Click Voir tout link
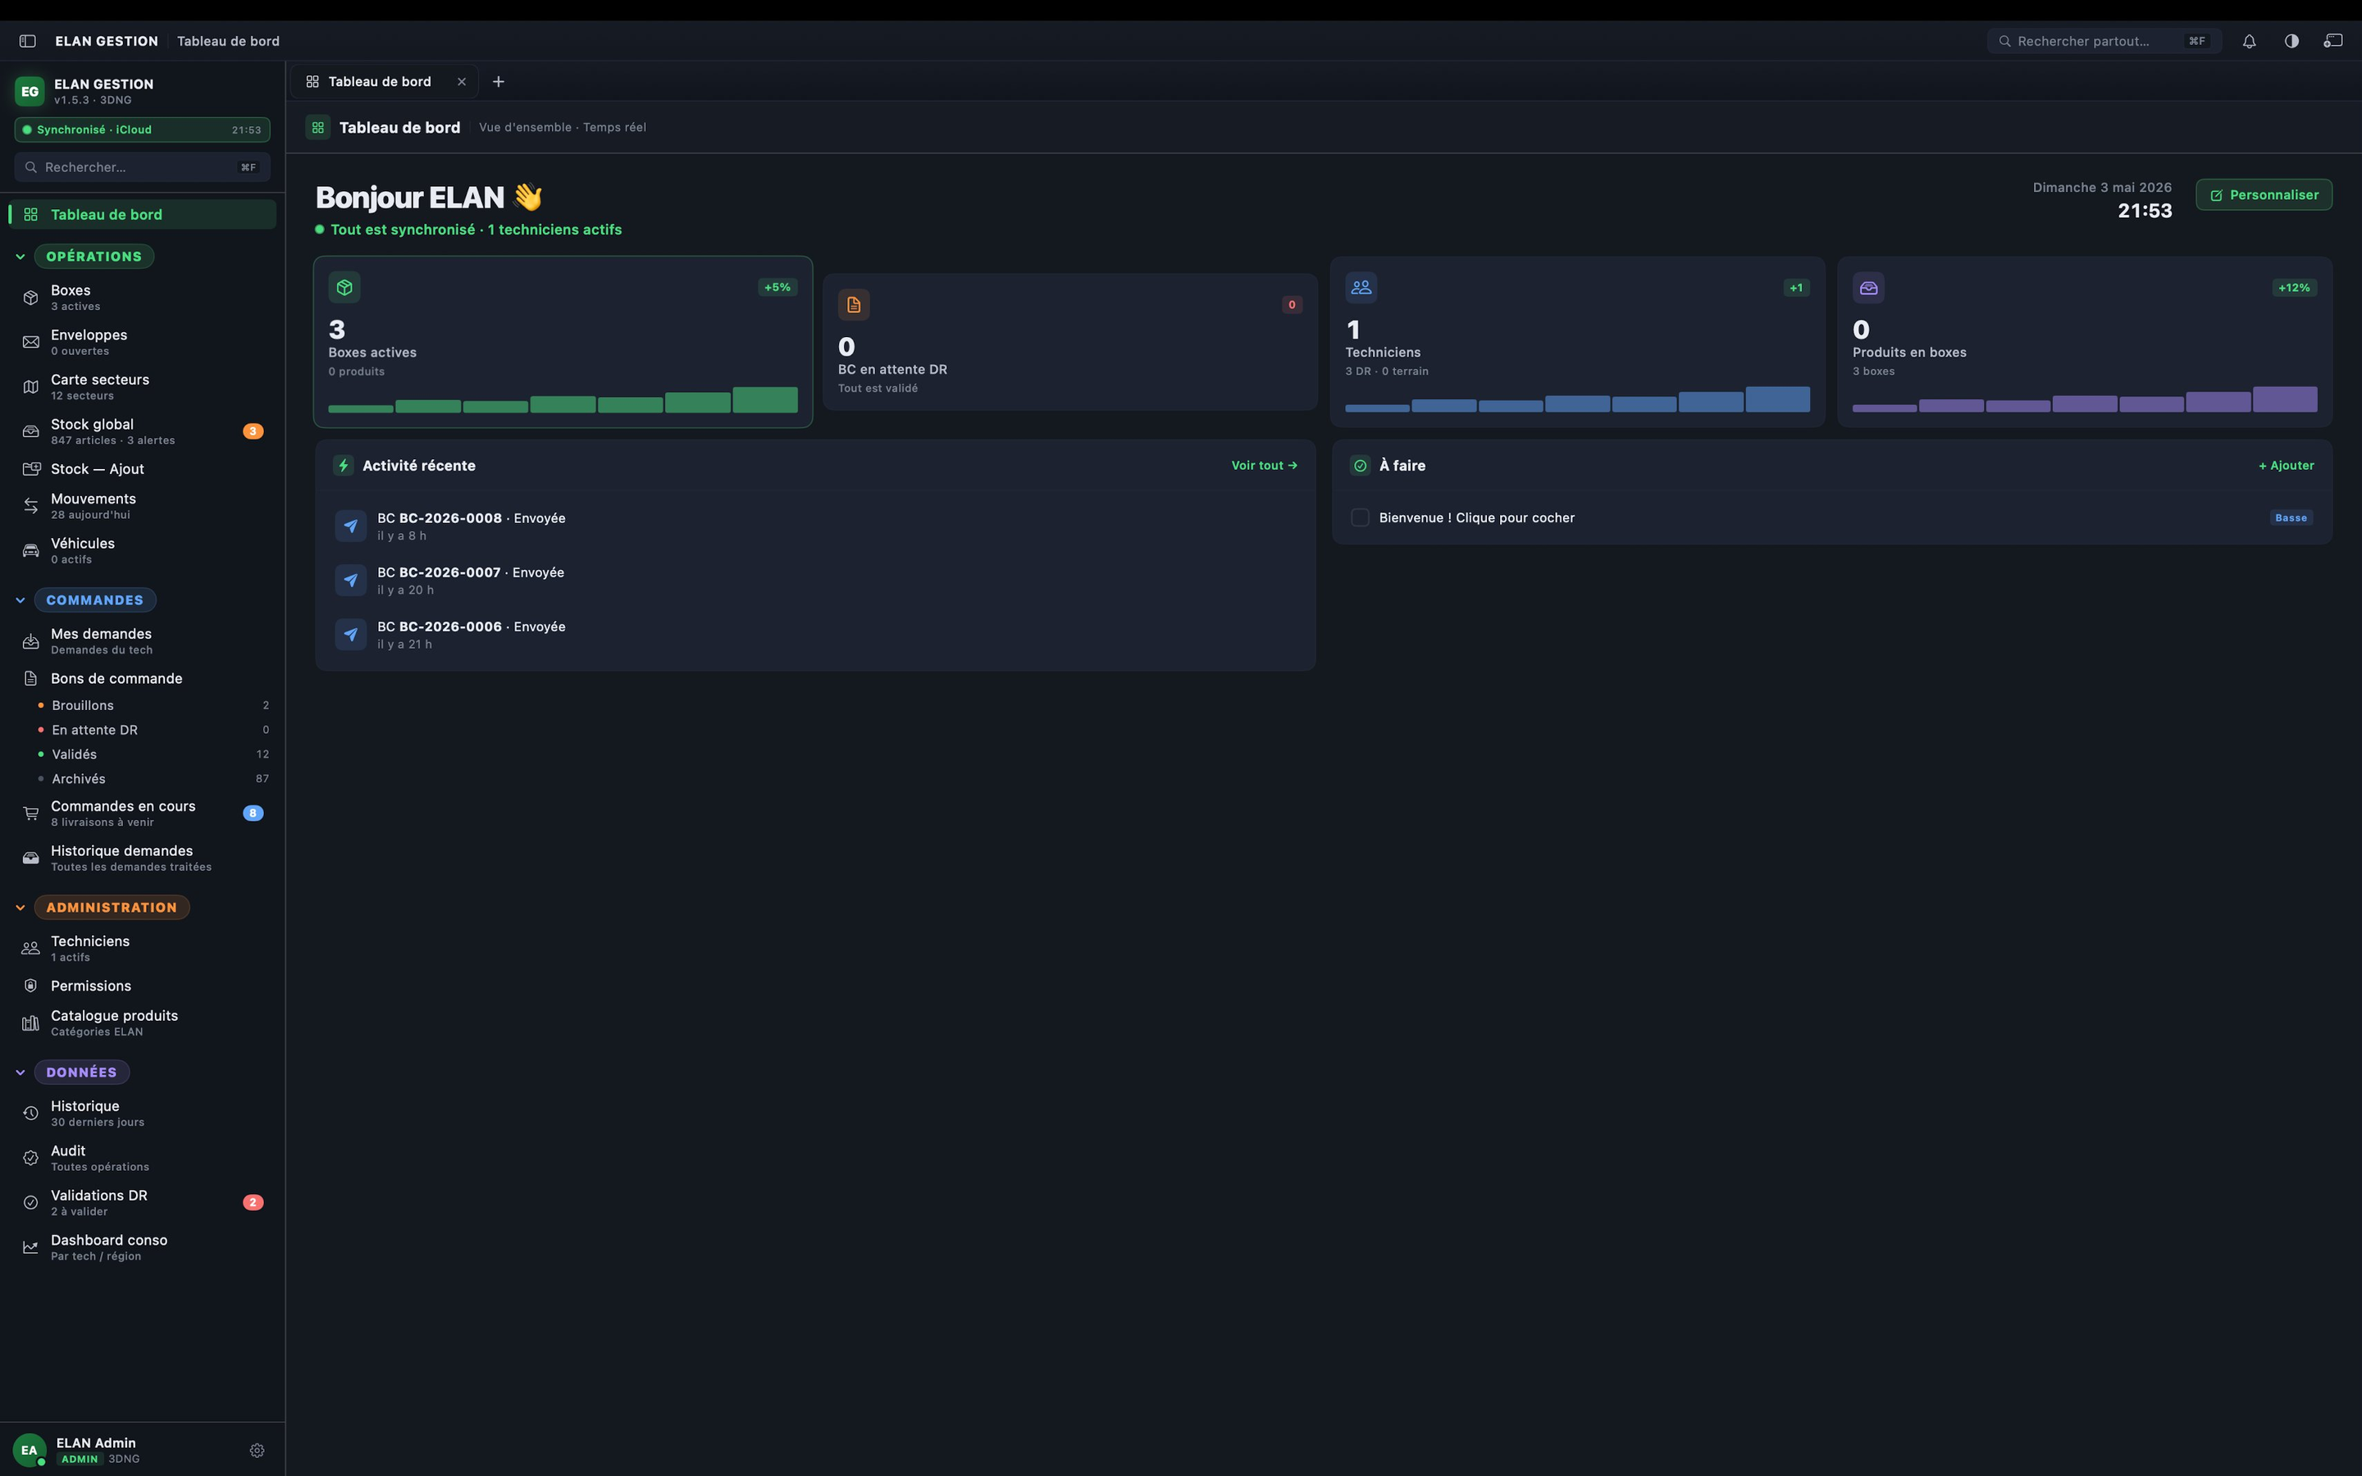This screenshot has width=2362, height=1476. [1264, 466]
